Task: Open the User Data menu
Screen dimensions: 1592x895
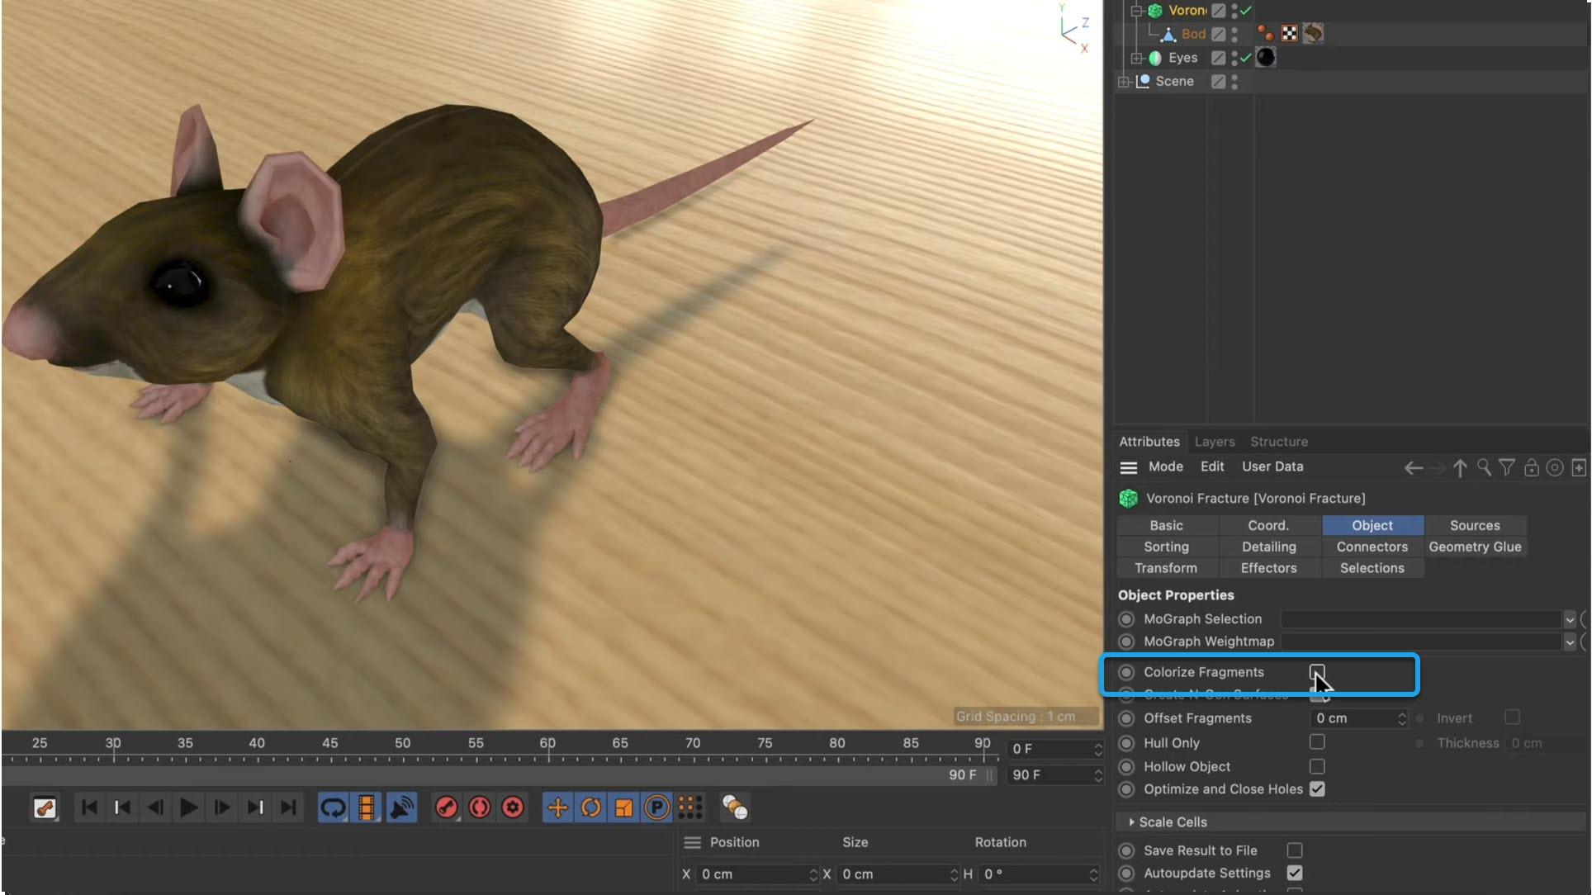Action: tap(1272, 466)
